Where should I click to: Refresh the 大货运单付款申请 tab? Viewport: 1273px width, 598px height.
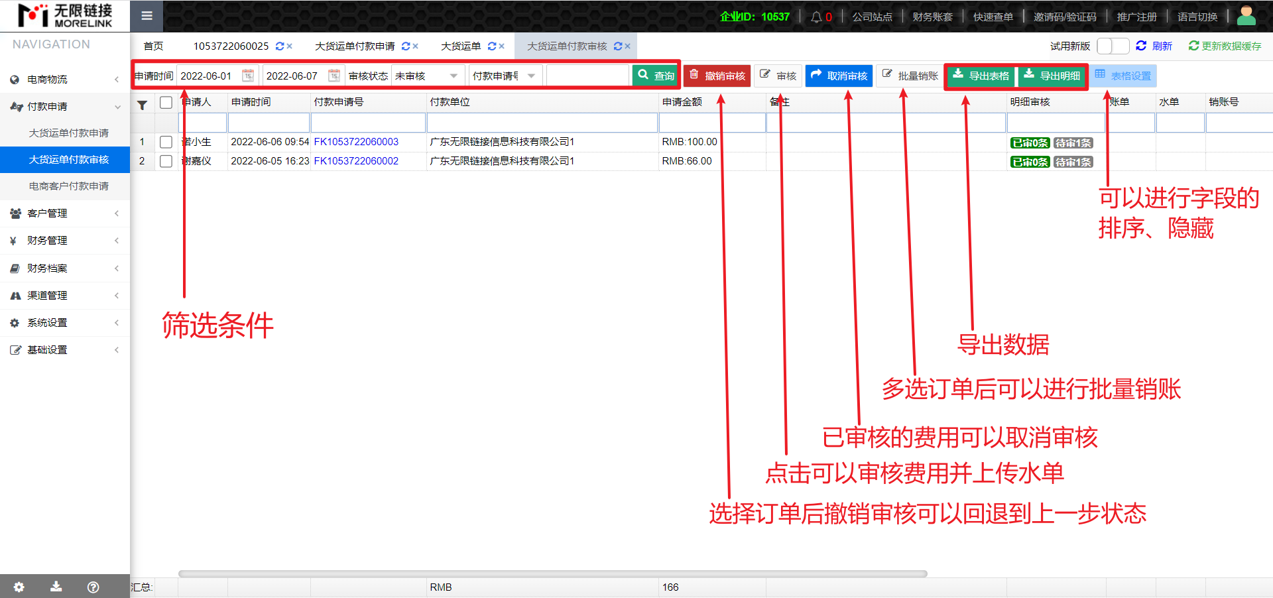point(406,46)
